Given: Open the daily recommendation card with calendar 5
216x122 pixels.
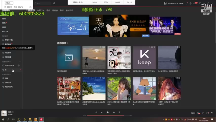Looking at the screenshot, I should (x=69, y=57).
